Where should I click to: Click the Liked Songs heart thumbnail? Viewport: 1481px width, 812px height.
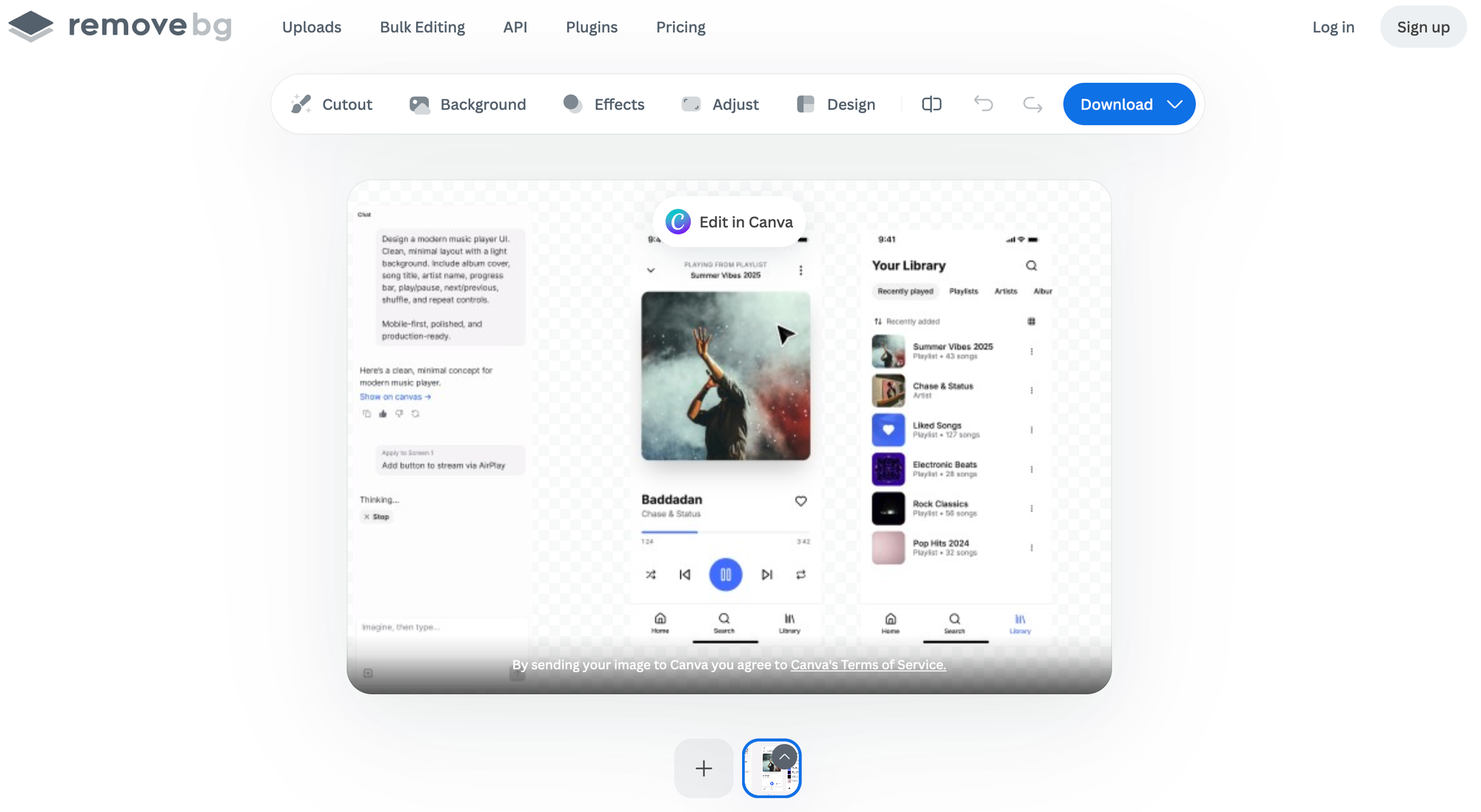coord(889,430)
